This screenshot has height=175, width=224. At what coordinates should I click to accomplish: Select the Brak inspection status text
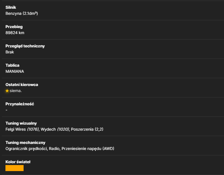10,52
